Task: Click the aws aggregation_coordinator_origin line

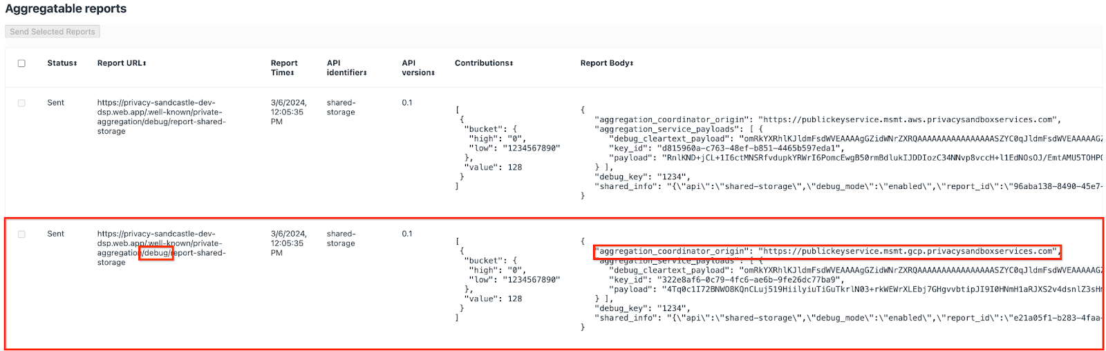Action: pyautogui.click(x=827, y=120)
